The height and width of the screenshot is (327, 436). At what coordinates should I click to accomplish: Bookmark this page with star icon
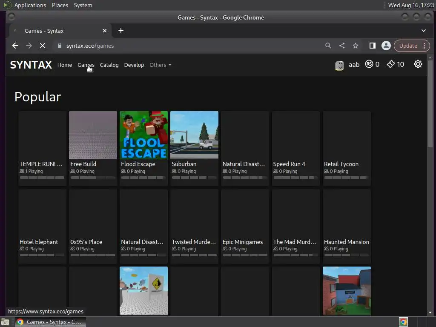pos(356,46)
